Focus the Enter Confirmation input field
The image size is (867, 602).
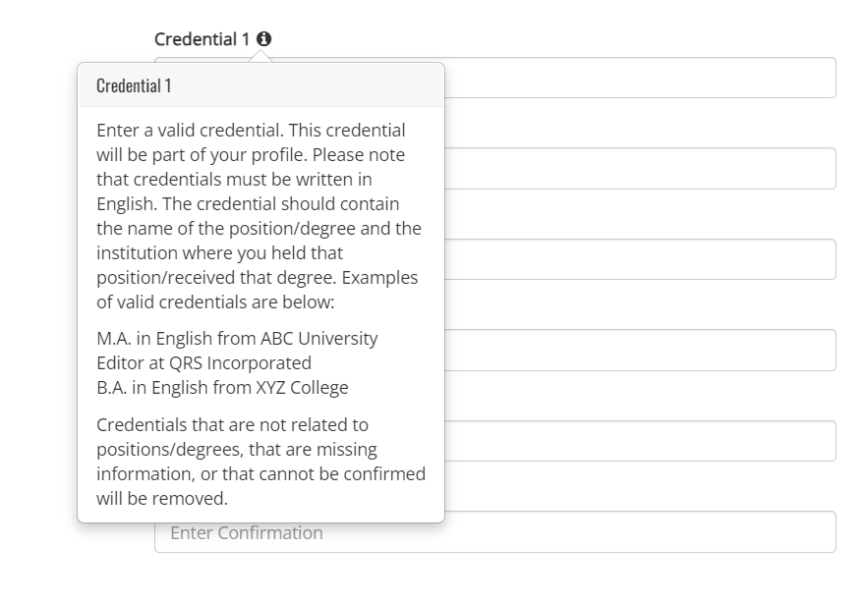point(494,532)
